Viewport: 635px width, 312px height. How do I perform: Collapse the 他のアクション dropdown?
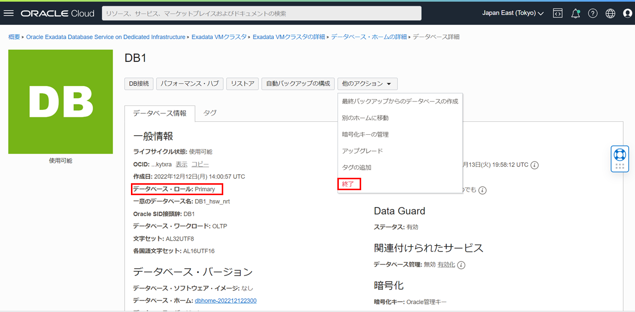coord(367,84)
